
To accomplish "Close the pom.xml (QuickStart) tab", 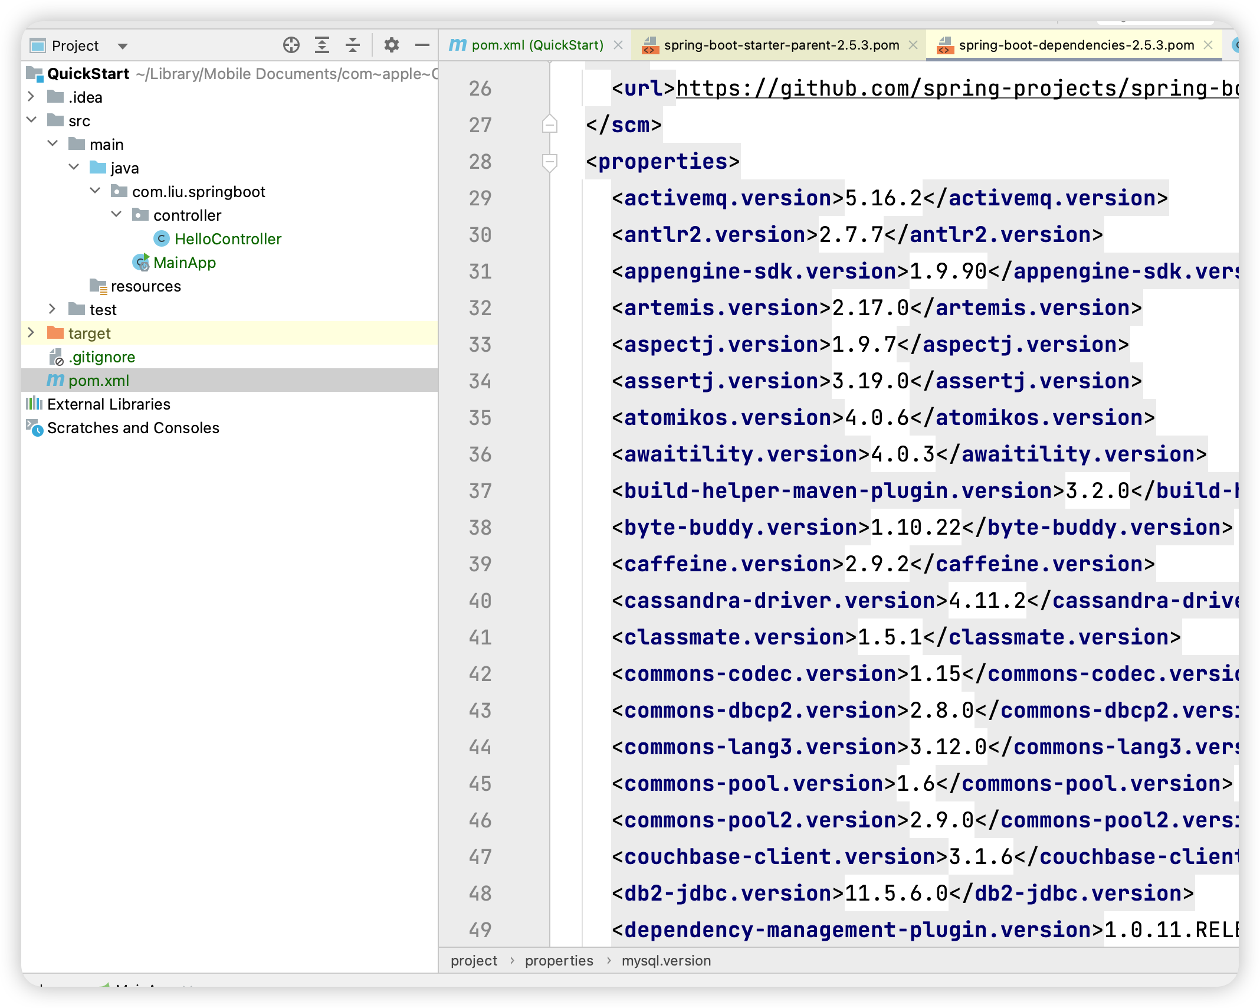I will (618, 45).
